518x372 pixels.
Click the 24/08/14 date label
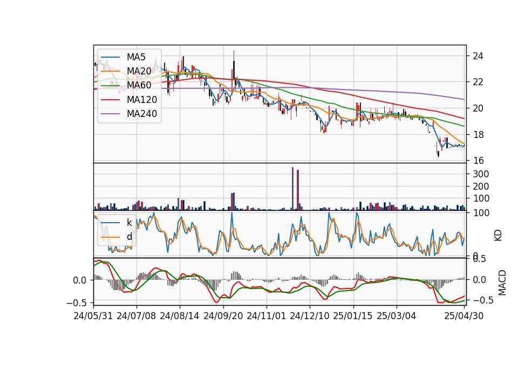click(180, 316)
